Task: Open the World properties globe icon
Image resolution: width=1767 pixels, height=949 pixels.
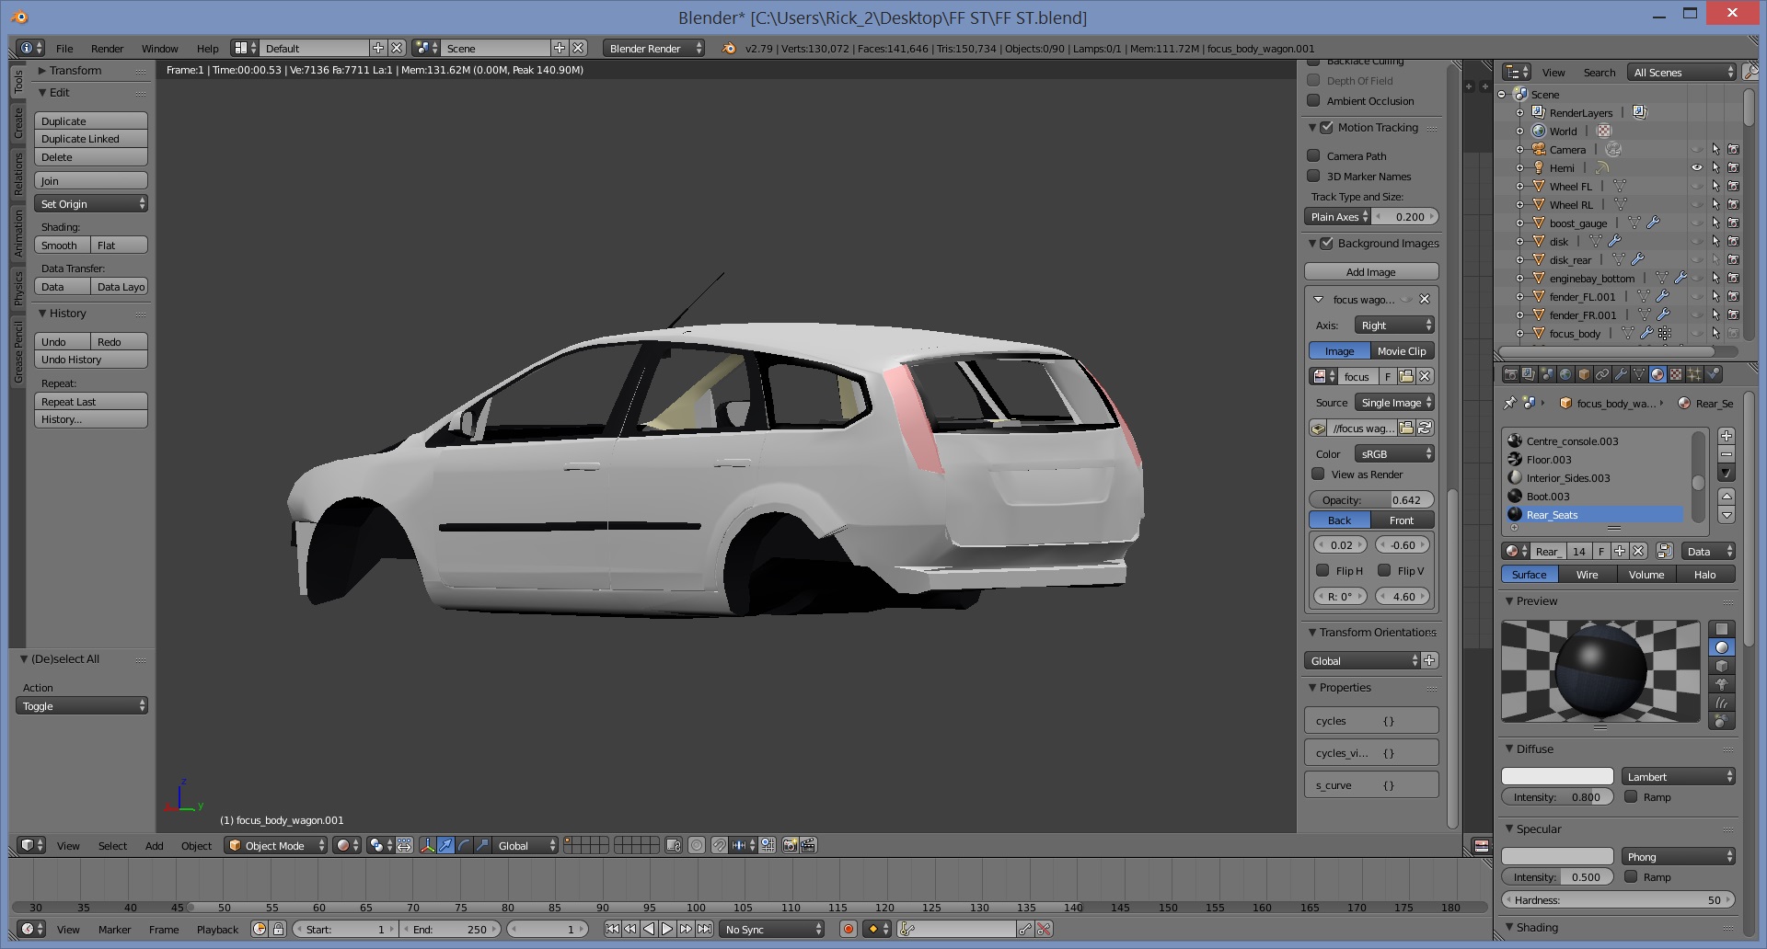Action: pyautogui.click(x=1565, y=374)
